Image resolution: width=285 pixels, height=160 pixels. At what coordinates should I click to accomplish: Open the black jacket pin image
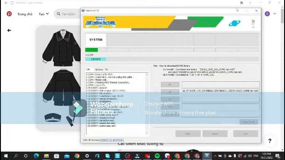(58, 78)
